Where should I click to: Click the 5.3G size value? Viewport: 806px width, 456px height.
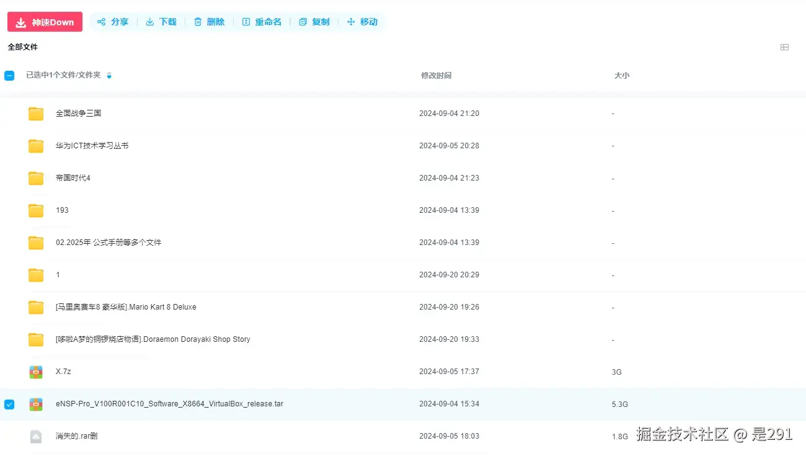(619, 405)
